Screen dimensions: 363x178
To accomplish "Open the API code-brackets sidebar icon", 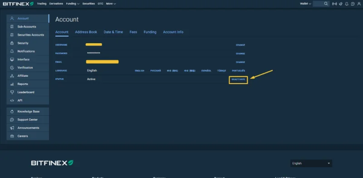I will [x=12, y=101].
